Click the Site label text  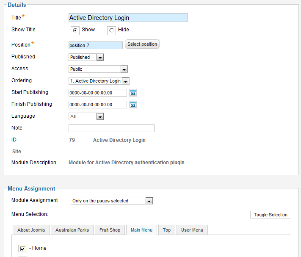[17, 152]
